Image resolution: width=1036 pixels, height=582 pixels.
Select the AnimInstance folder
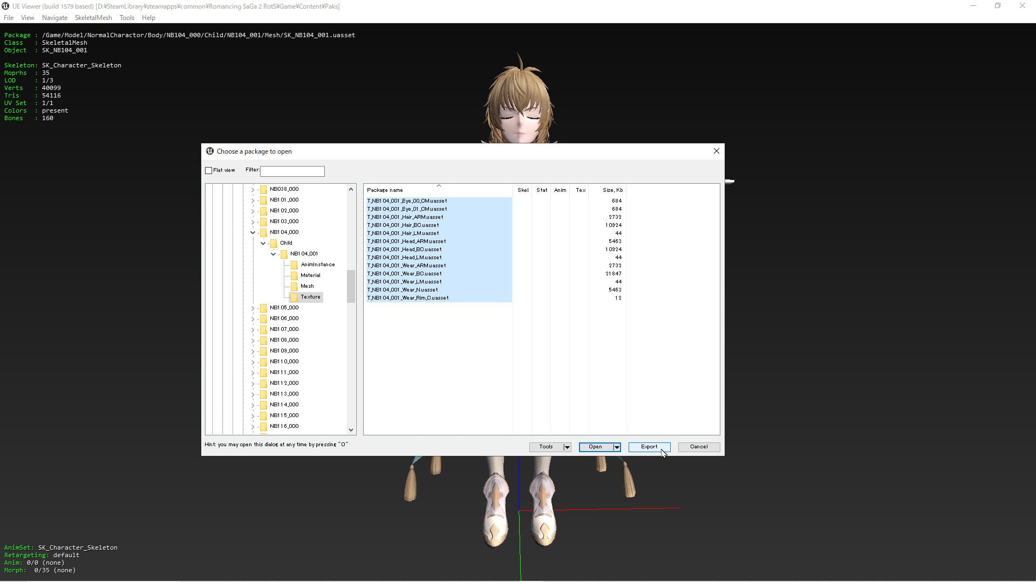click(317, 265)
